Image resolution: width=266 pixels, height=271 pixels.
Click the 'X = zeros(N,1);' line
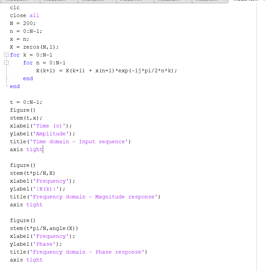pos(34,47)
